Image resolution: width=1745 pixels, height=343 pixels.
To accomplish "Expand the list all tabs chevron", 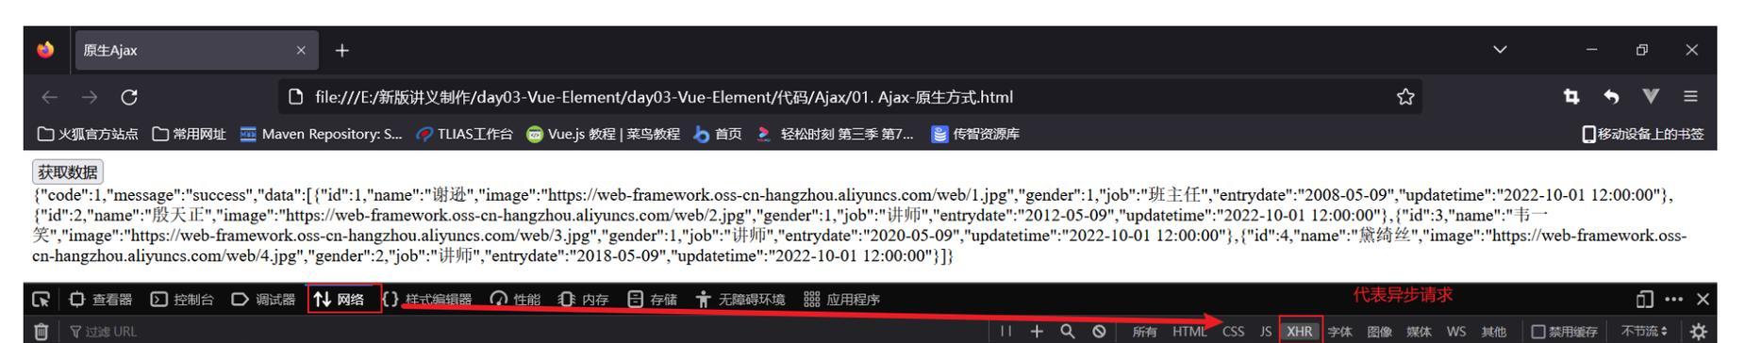I will click(x=1501, y=51).
